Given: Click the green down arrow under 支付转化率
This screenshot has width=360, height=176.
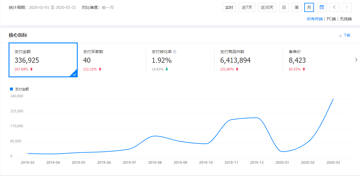Looking at the screenshot, I should (x=167, y=69).
